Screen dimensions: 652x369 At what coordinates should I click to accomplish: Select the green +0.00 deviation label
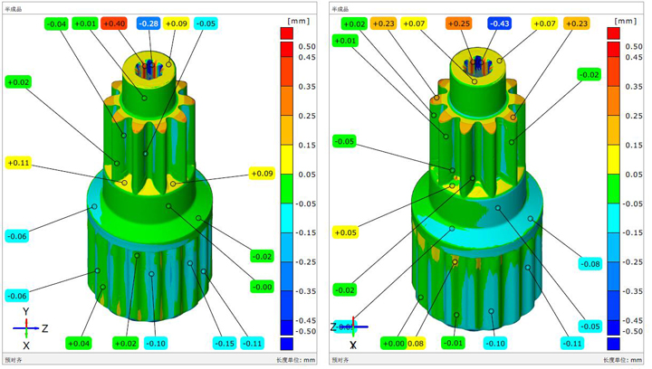point(394,343)
